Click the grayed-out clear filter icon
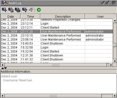The image size is (117, 98). pos(31,10)
